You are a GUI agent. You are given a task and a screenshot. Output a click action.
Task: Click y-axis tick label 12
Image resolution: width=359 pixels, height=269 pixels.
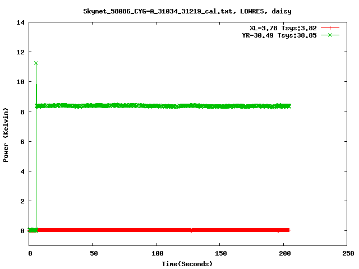click(20, 52)
